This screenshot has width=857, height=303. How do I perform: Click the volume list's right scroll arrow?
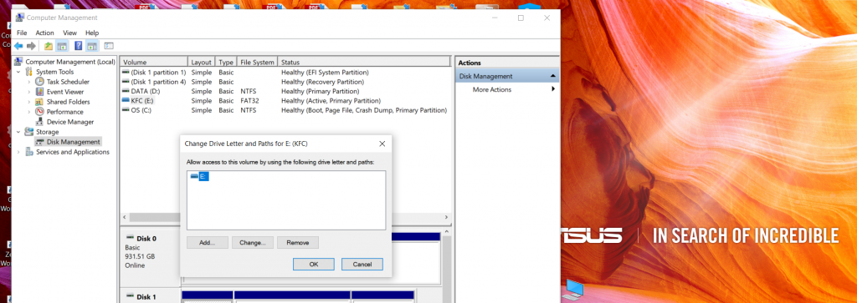[447, 217]
